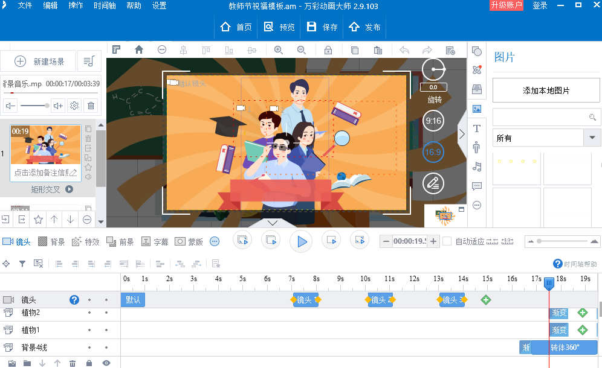Screen dimensions: 602x368
Task: Open the shapes library icon
Action: 477,51
